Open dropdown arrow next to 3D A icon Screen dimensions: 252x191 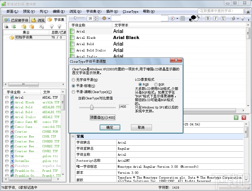coord(238,18)
